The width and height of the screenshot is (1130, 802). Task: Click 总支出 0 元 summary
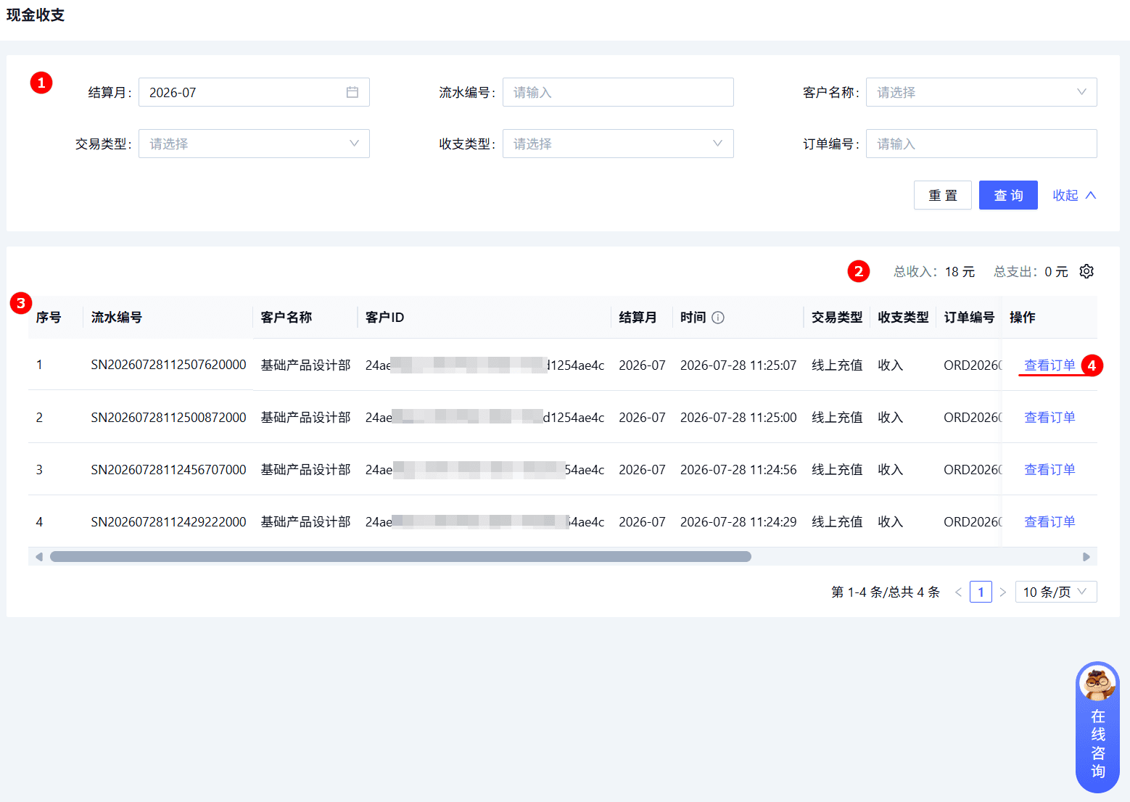(1031, 271)
